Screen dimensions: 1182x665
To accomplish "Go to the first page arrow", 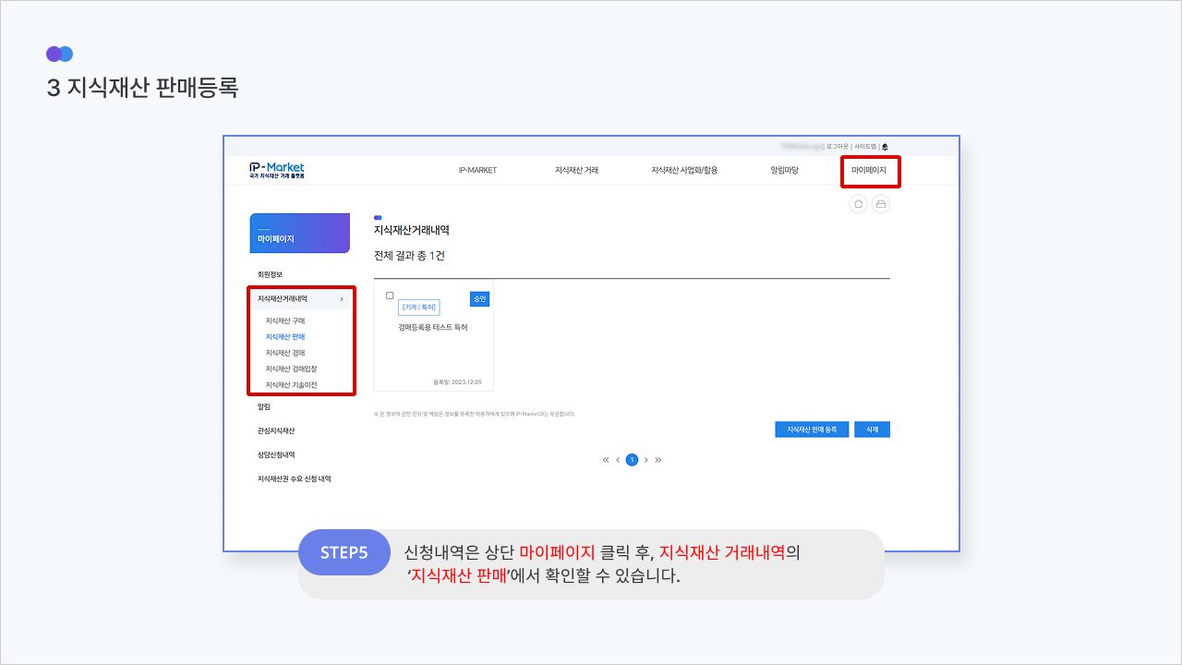I will [x=606, y=460].
